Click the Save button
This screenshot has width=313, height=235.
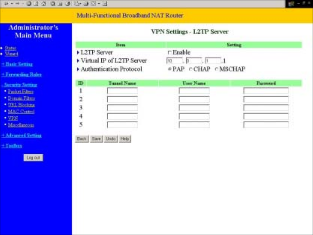click(x=96, y=139)
